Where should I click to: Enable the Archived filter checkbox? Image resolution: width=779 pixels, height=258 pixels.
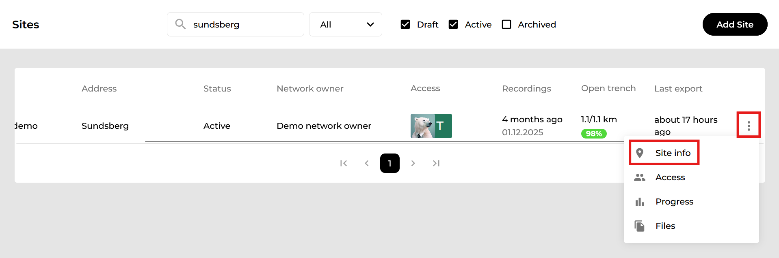(x=506, y=25)
